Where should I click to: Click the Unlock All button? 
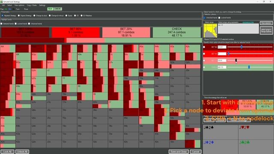[22, 151]
